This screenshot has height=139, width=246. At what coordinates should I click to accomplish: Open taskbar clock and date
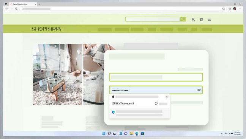coord(237,134)
